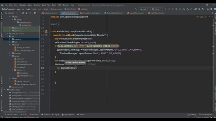Toggle the Build Variants side tab
216x121 pixels.
[x=1, y=105]
